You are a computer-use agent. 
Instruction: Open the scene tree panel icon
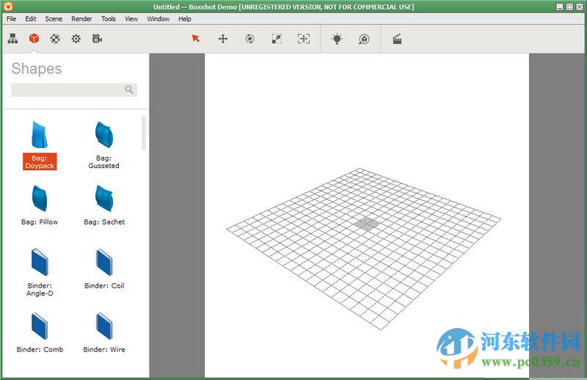tap(13, 39)
